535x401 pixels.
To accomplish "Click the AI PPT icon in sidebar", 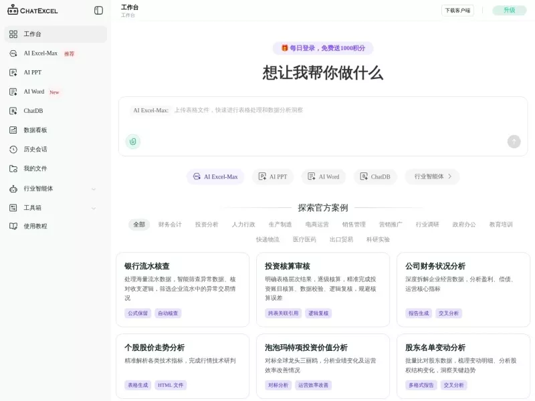I will click(13, 72).
